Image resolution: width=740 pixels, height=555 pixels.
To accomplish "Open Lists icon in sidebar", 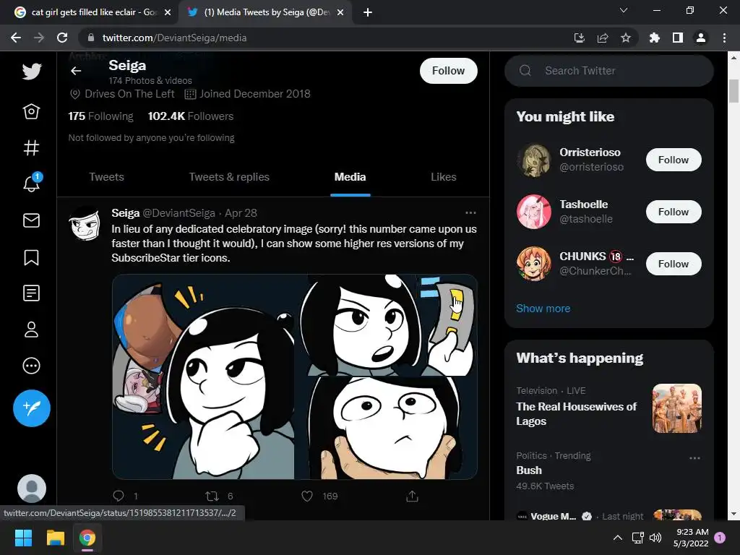I will point(32,293).
